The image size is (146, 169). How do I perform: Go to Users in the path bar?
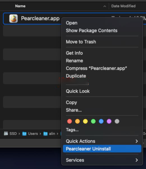tap(33, 134)
